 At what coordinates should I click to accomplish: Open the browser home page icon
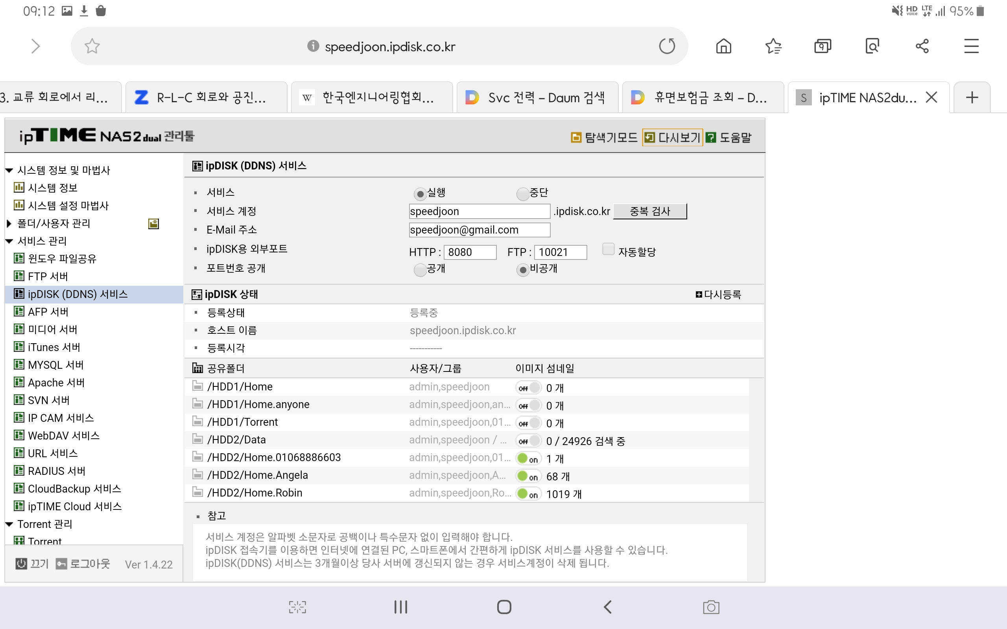click(x=724, y=46)
